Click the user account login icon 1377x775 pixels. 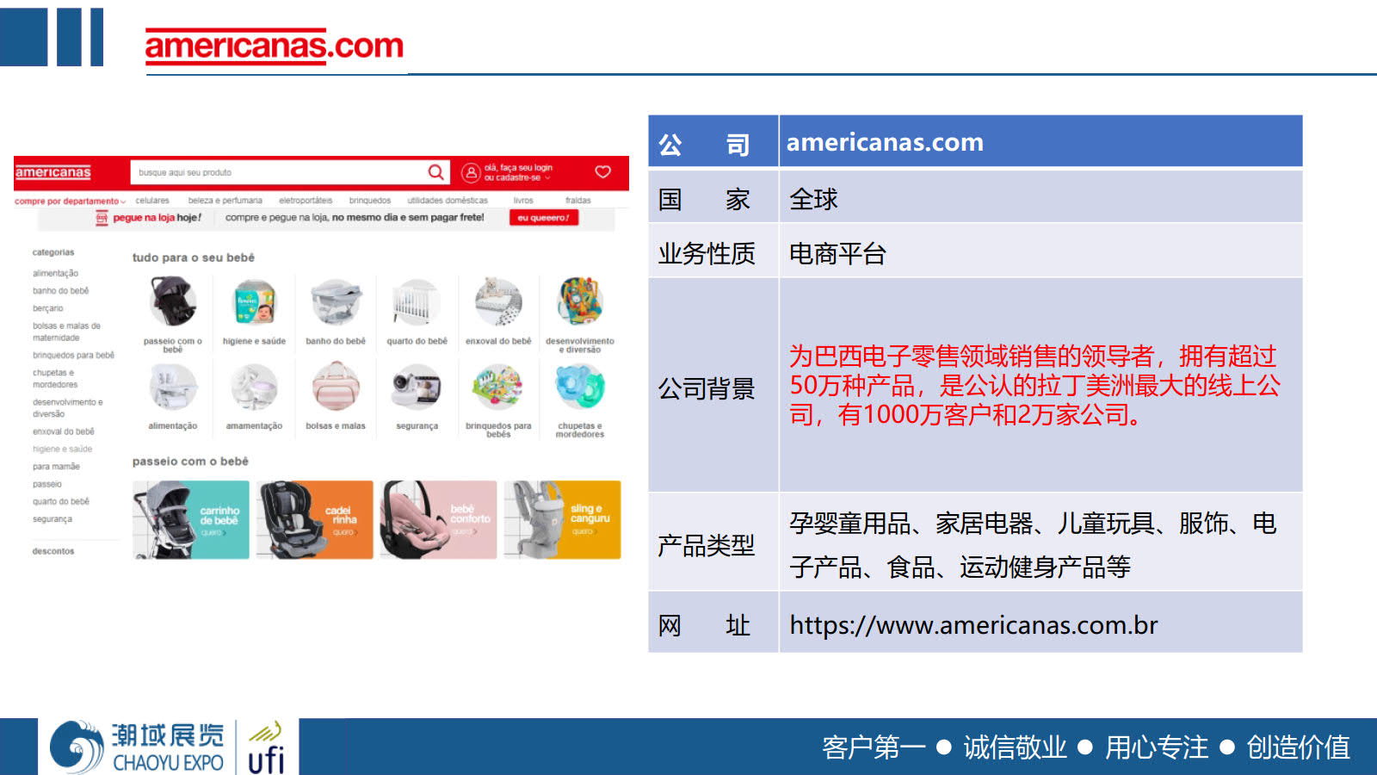[x=471, y=172]
